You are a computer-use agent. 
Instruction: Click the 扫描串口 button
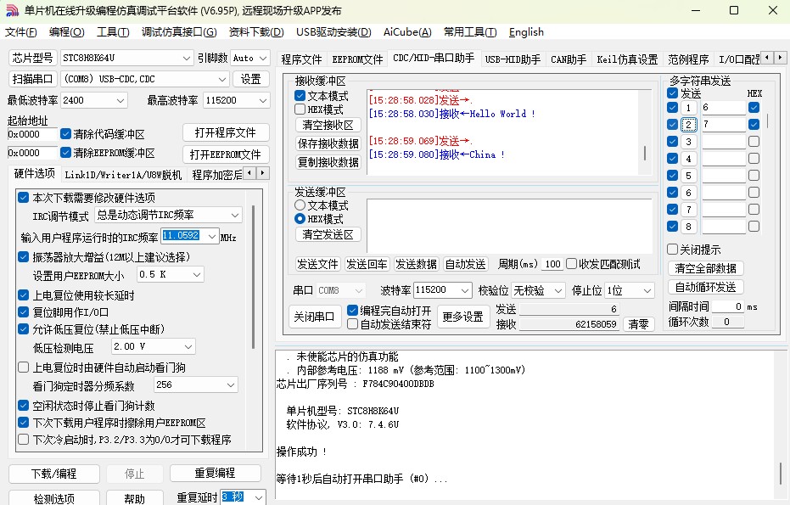[x=32, y=79]
